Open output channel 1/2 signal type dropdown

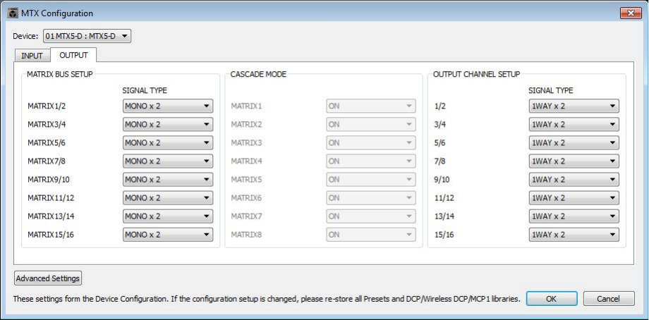[x=574, y=106]
